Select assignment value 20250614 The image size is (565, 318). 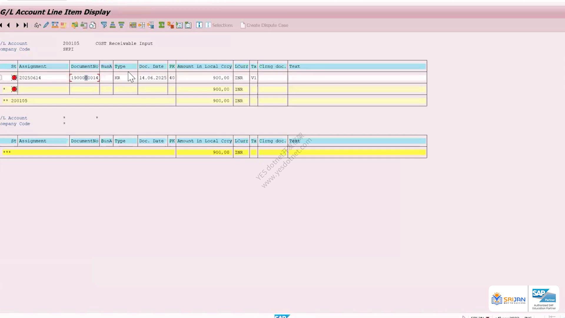coord(30,78)
